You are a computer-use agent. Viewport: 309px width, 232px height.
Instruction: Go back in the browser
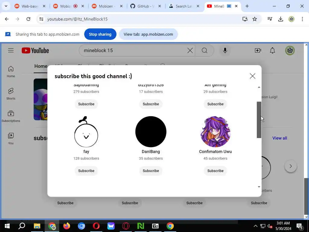pyautogui.click(x=7, y=19)
